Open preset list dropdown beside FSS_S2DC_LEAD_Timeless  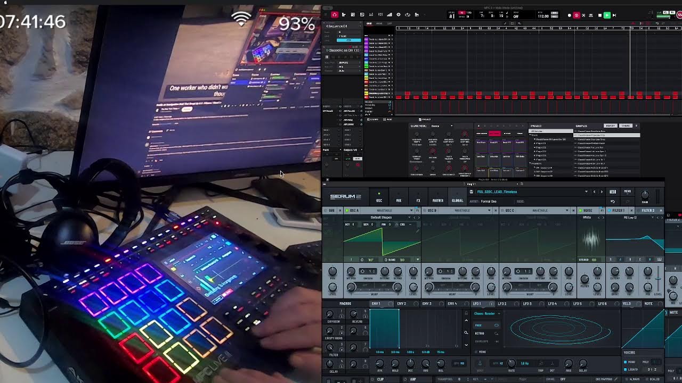click(586, 192)
